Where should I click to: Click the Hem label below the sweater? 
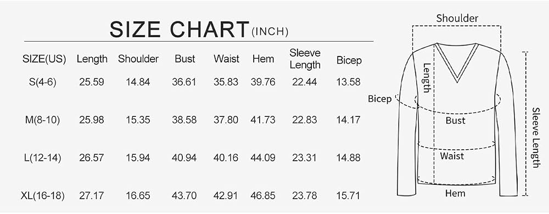click(455, 193)
